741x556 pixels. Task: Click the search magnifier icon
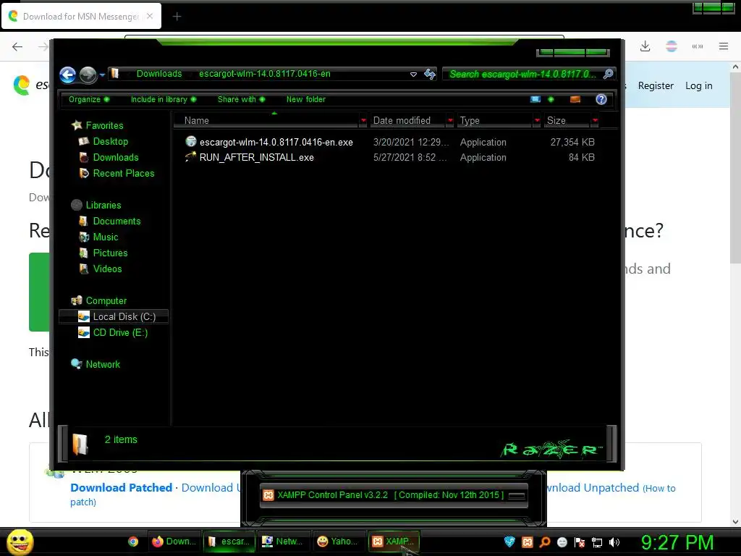click(609, 74)
